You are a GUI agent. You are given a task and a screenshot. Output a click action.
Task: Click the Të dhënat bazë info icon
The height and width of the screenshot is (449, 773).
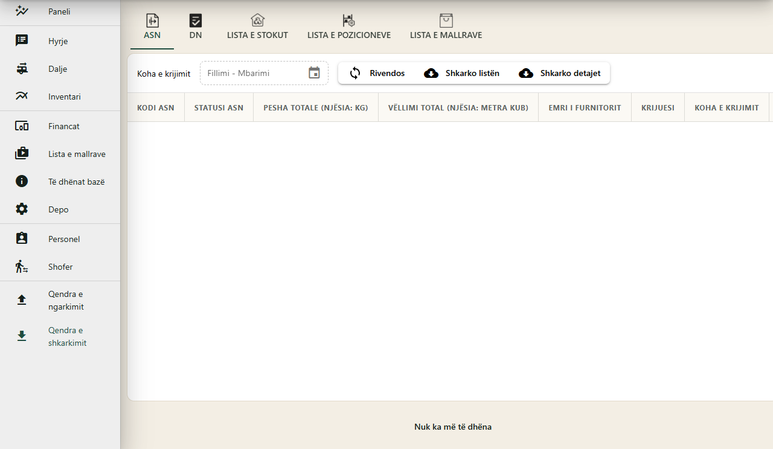point(22,181)
